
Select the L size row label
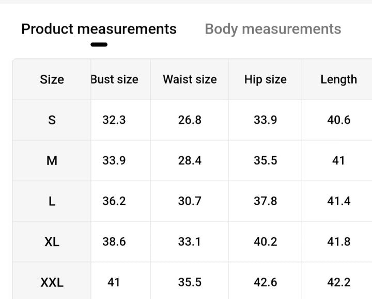[52, 201]
